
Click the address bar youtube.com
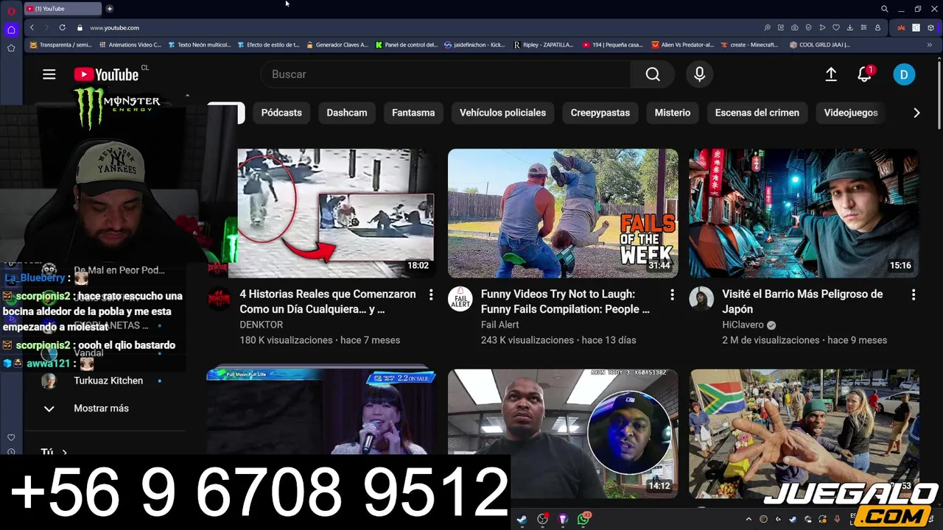point(114,28)
